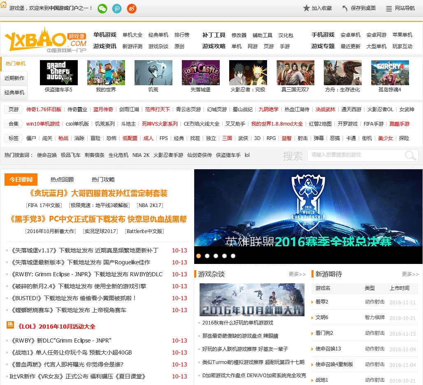Click the 美少女 tag link
423x385 pixels.
[385, 138]
